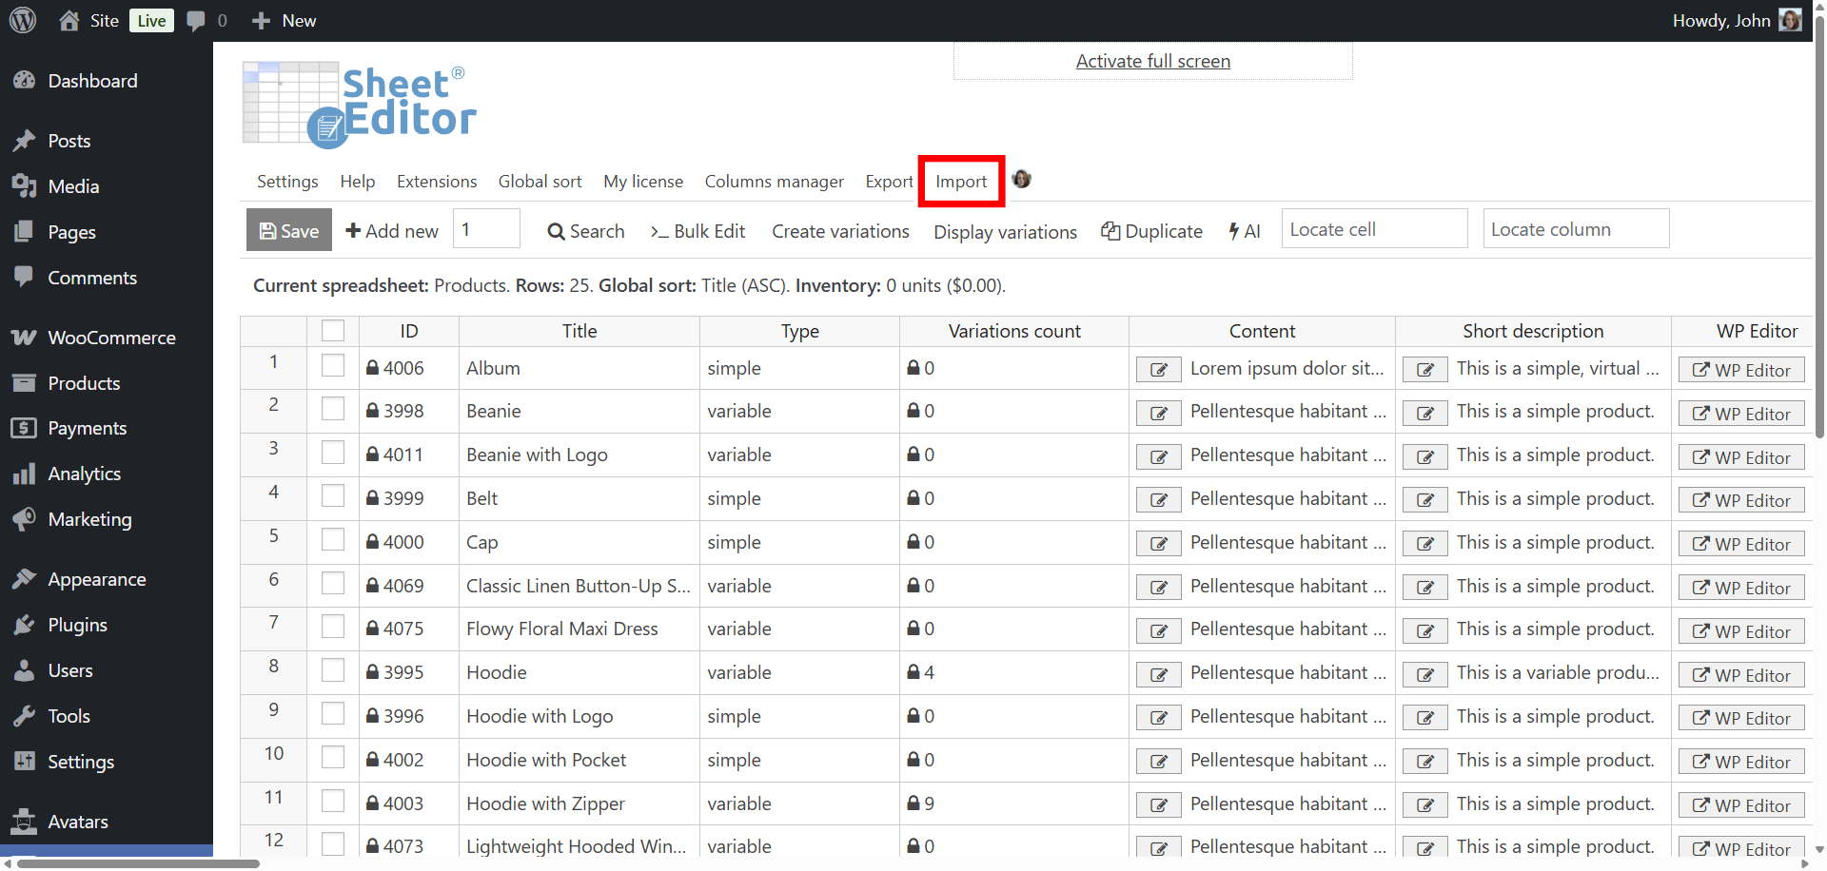Click the Activate full screen link
This screenshot has height=871, width=1827.
pyautogui.click(x=1152, y=62)
